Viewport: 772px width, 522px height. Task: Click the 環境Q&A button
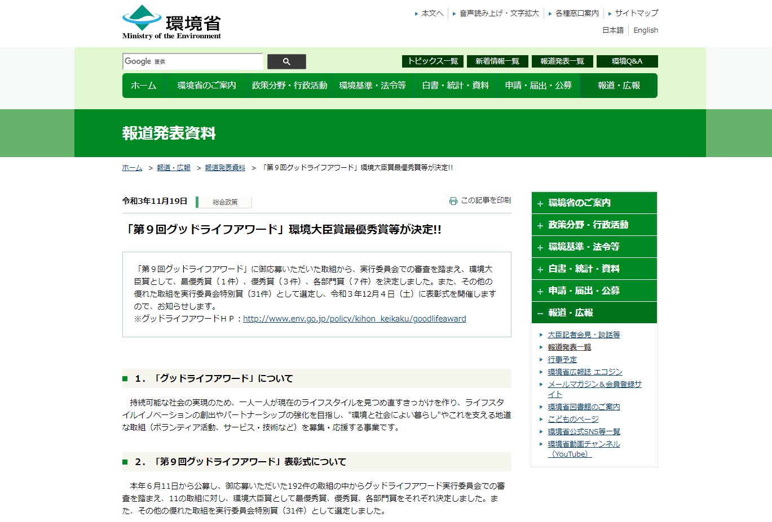coord(627,61)
